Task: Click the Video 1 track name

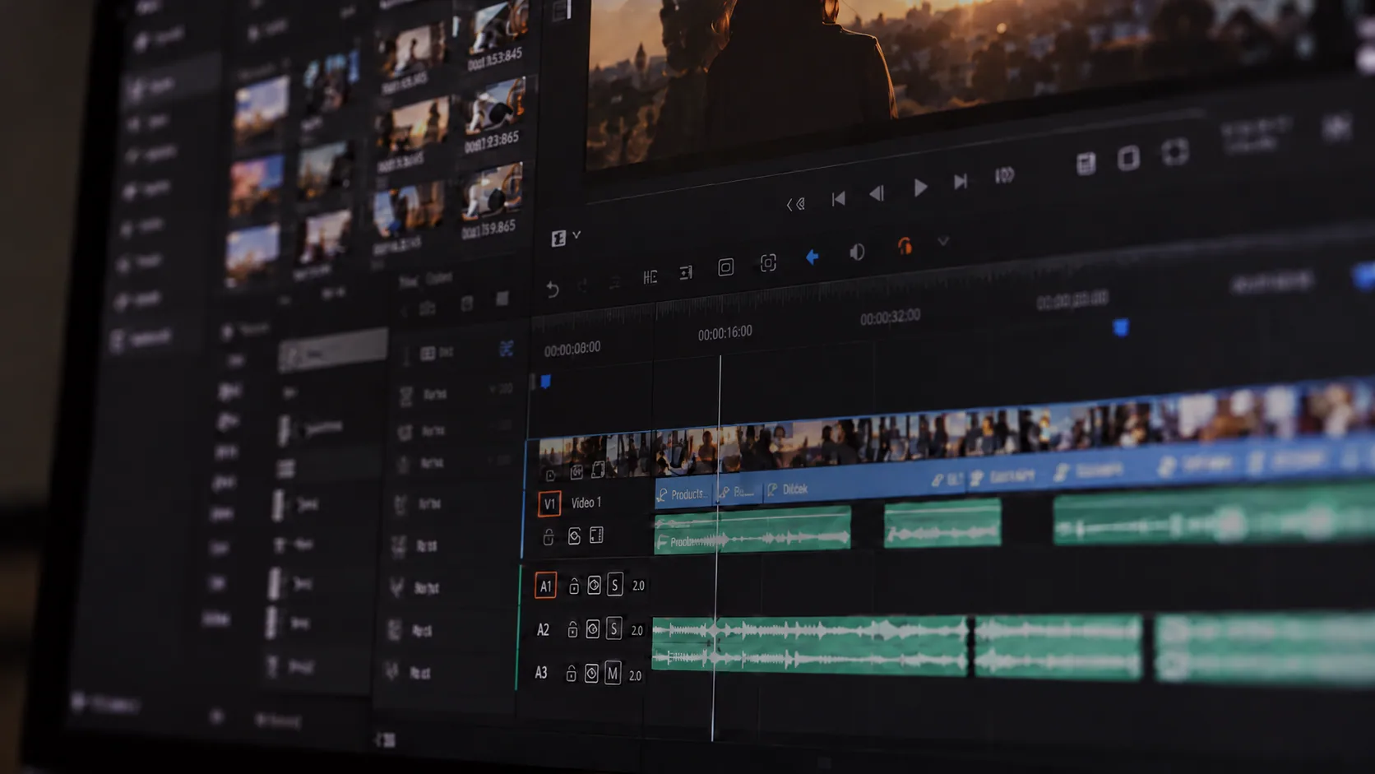Action: click(x=586, y=503)
